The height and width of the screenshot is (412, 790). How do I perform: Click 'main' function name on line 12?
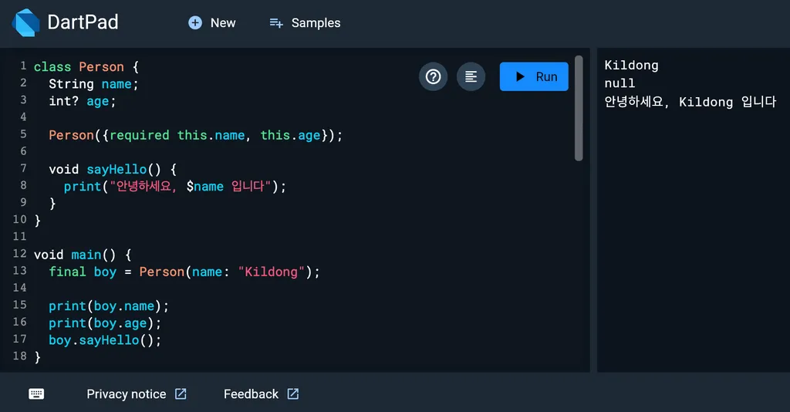tap(86, 255)
